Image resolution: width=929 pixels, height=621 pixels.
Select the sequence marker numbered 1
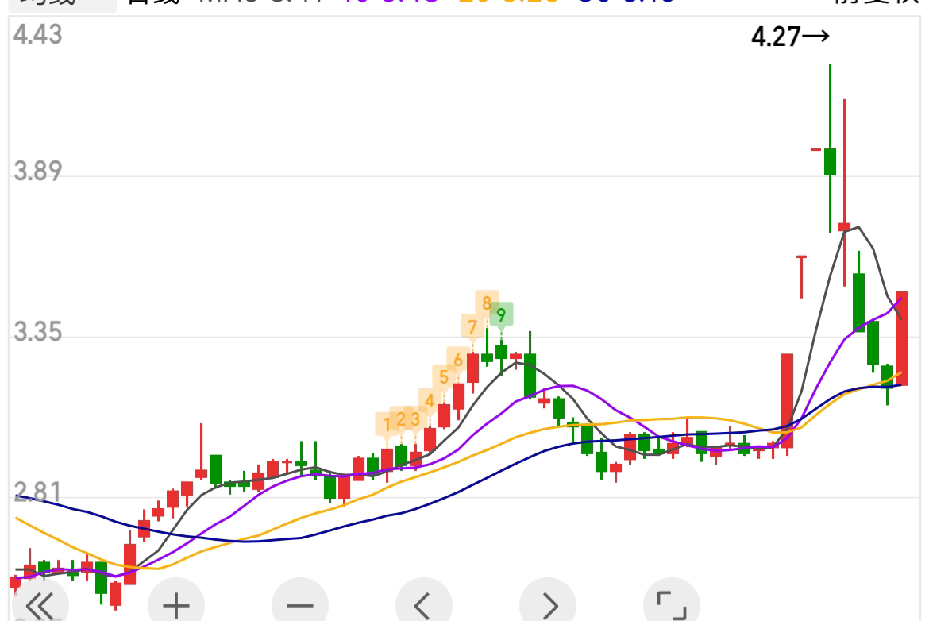(387, 424)
